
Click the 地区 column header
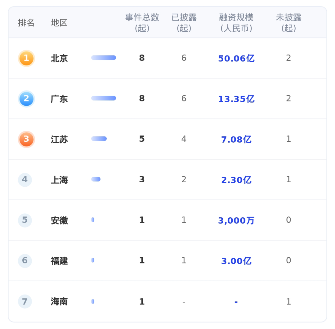pyautogui.click(x=59, y=23)
